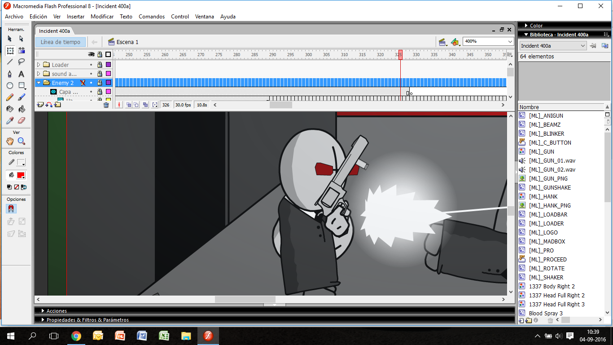Insert a new layer in timeline
The width and height of the screenshot is (613, 345).
(40, 105)
